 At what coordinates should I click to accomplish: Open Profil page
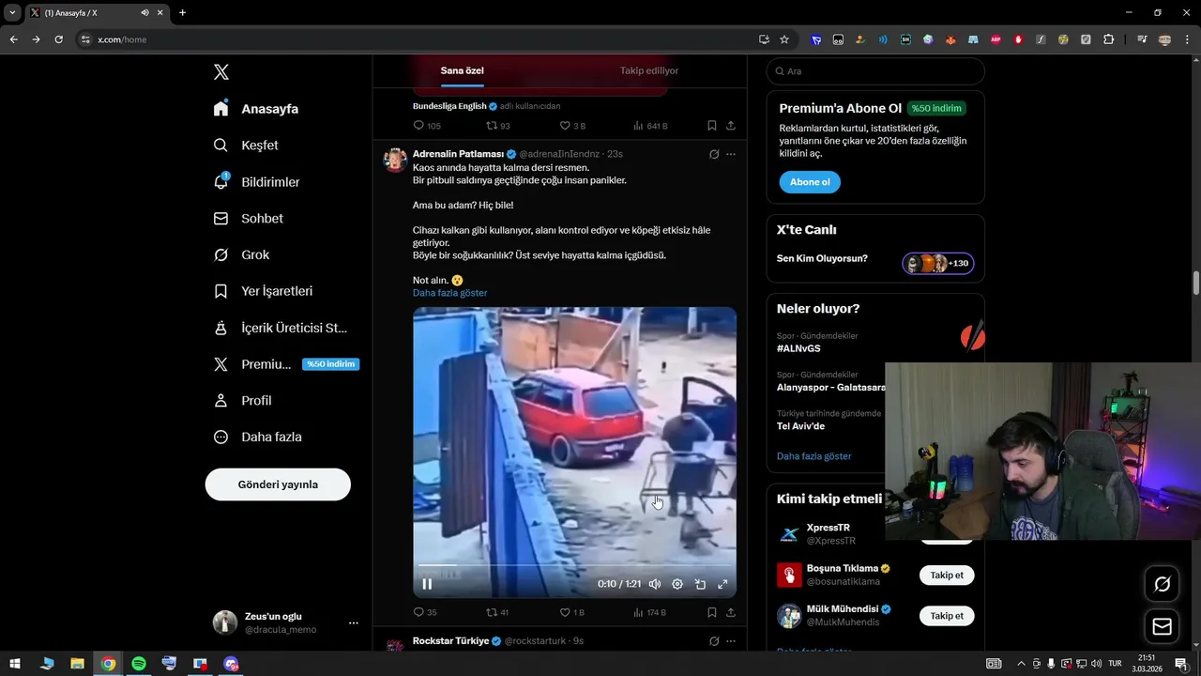click(242, 401)
